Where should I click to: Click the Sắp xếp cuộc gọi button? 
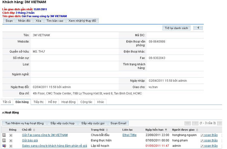tap(93, 123)
